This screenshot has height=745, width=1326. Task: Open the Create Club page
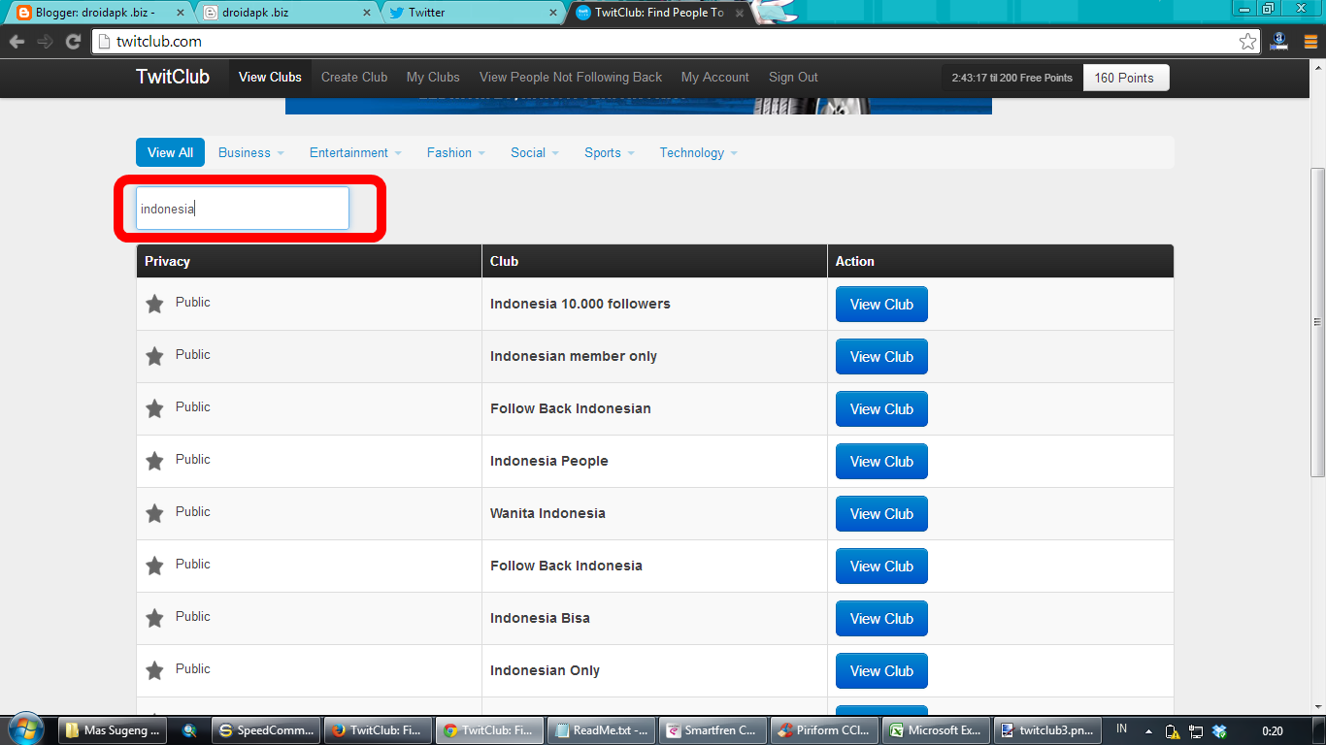click(354, 78)
